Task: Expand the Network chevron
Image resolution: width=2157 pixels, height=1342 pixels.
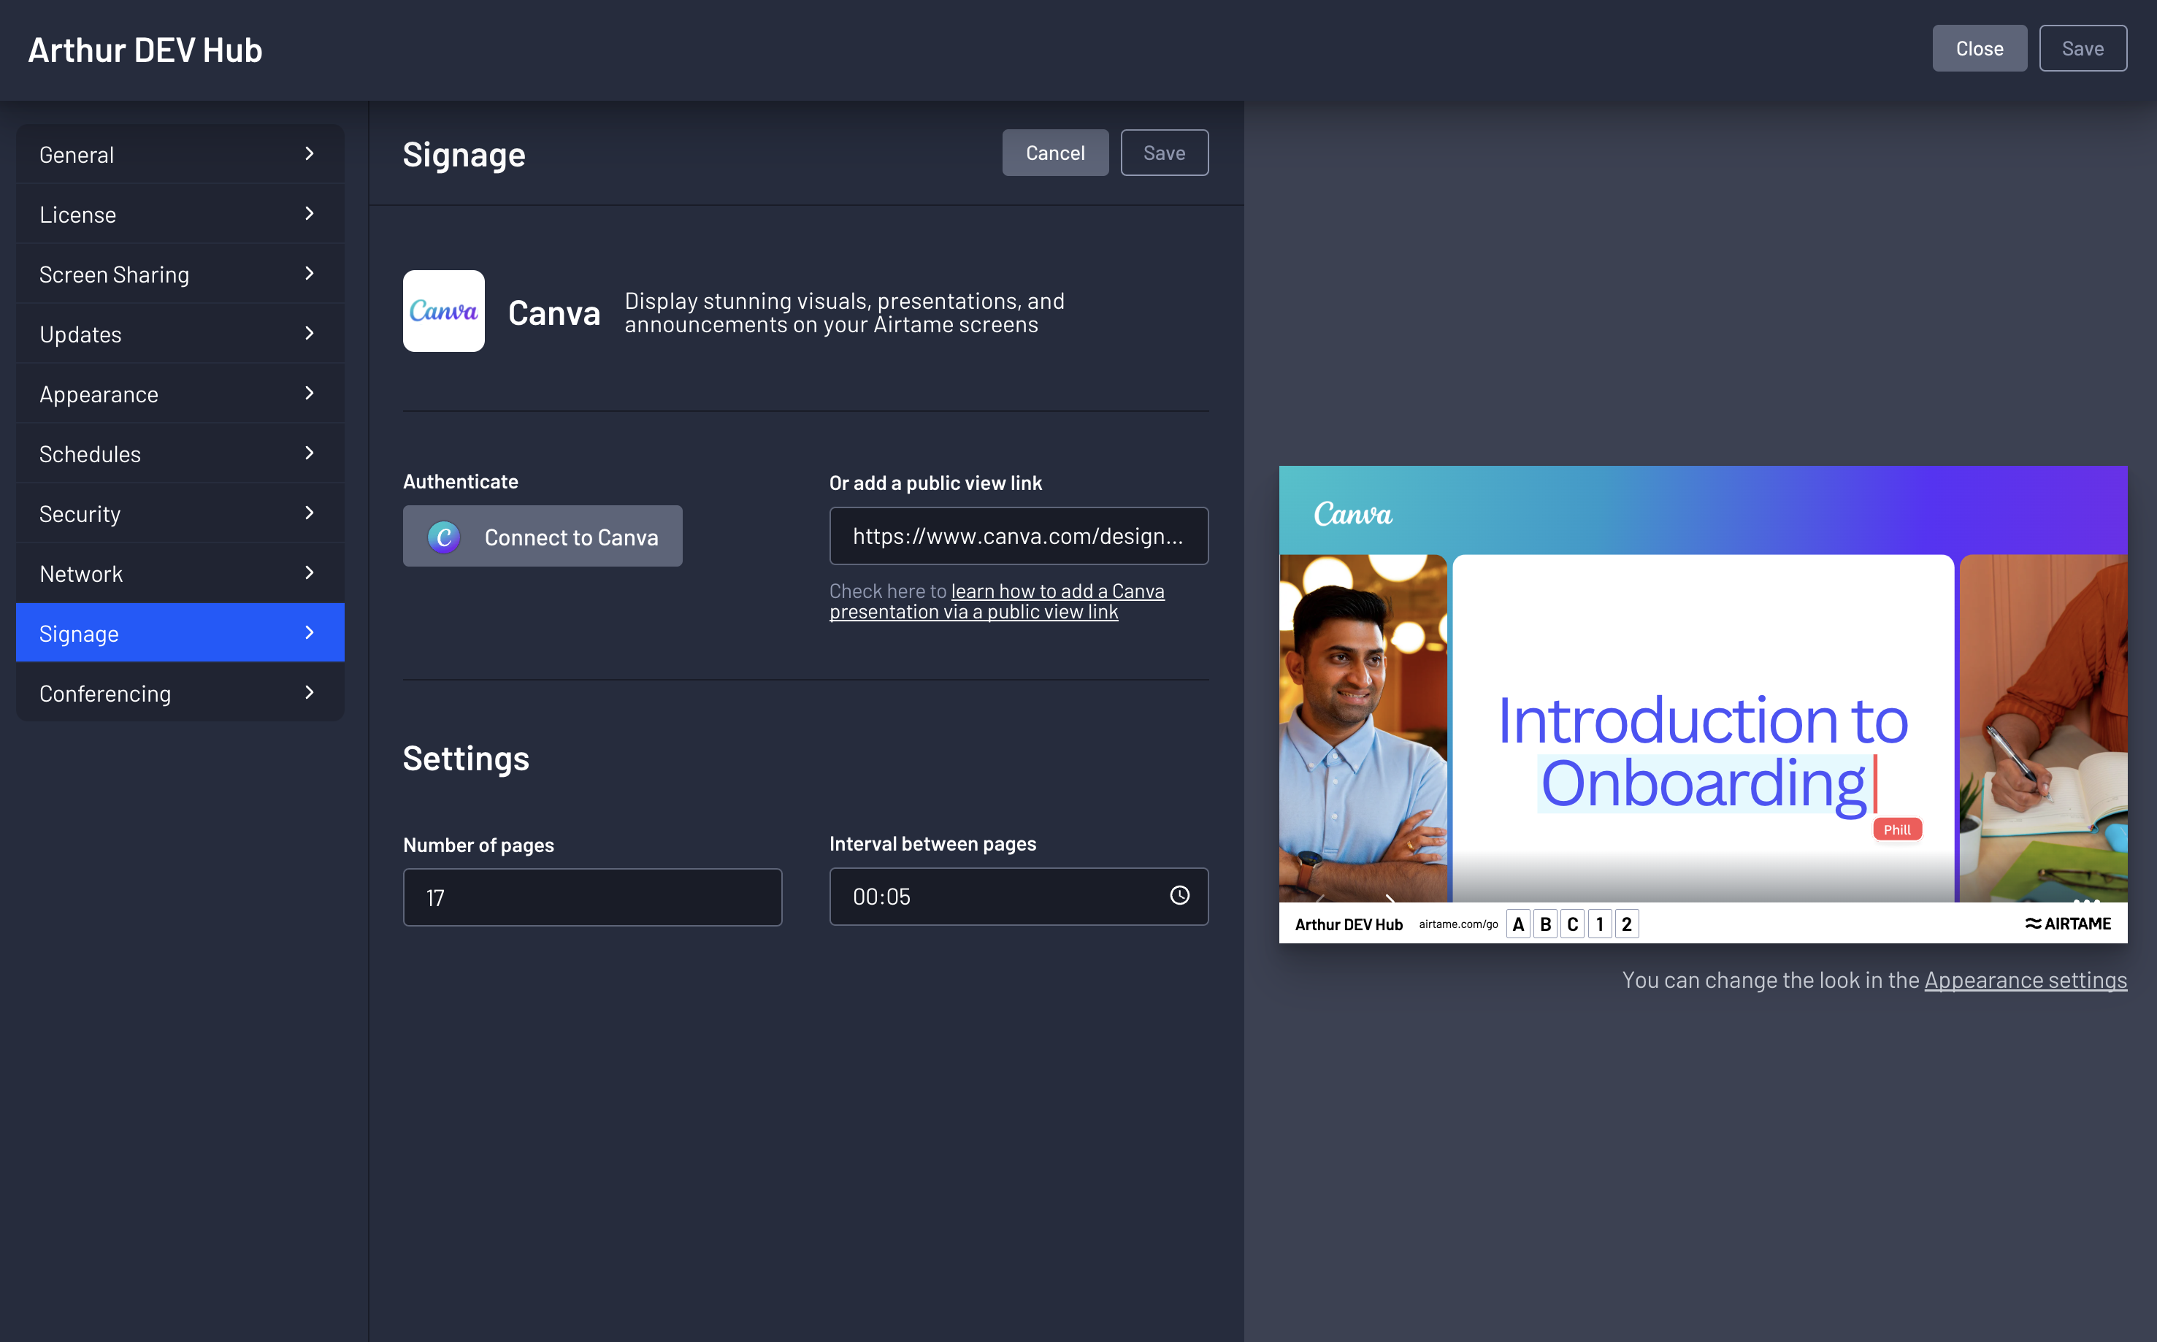Action: tap(309, 572)
